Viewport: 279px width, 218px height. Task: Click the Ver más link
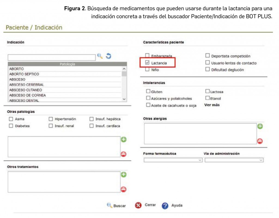click(212, 105)
